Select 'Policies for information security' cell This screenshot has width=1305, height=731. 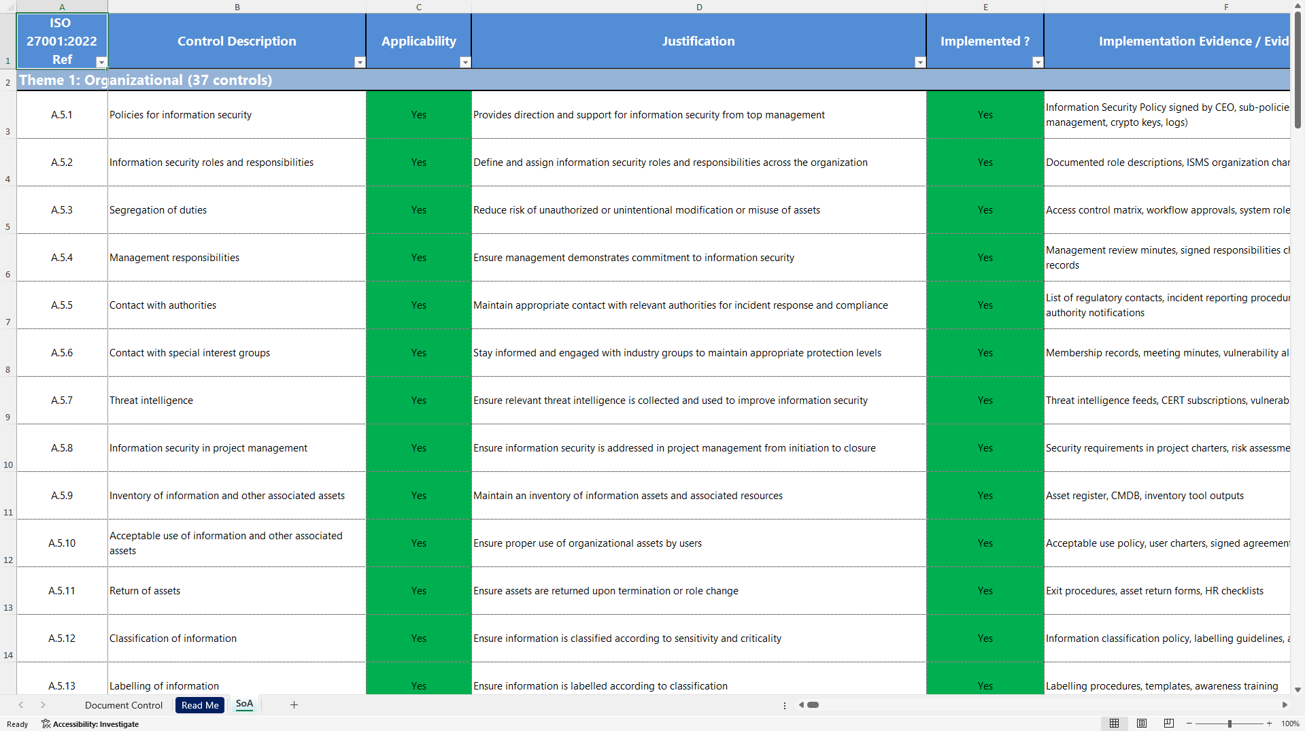[237, 115]
